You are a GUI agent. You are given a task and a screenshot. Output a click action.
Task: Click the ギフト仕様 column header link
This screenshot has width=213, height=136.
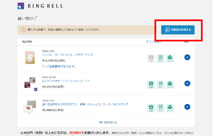tap(152, 42)
